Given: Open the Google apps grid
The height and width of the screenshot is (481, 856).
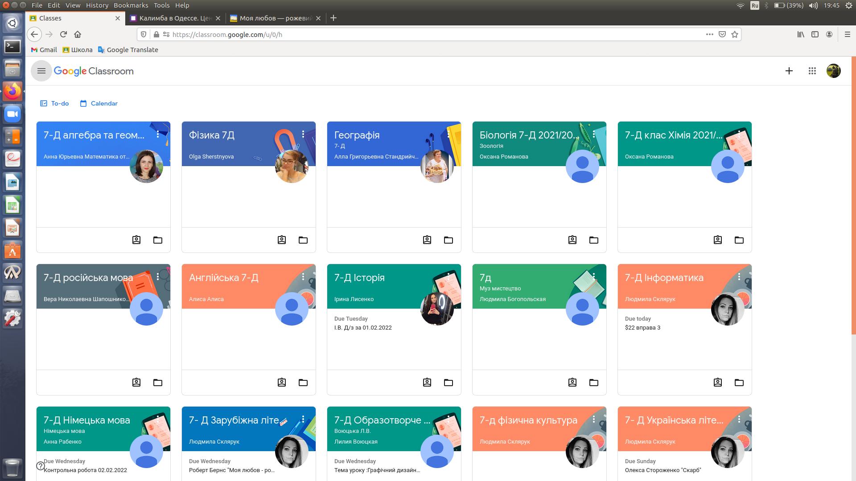Looking at the screenshot, I should coord(812,71).
